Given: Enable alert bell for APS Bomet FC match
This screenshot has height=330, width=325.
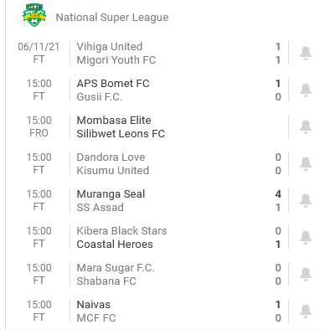Looking at the screenshot, I should (x=306, y=90).
